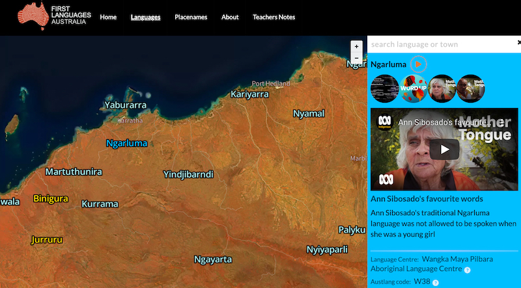
Task: Play the Ngarluma pronunciation audio
Action: tap(418, 64)
